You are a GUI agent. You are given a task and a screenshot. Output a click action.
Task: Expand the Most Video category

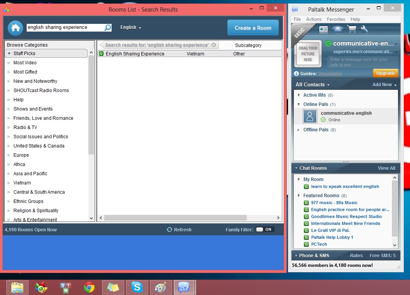pos(8,63)
